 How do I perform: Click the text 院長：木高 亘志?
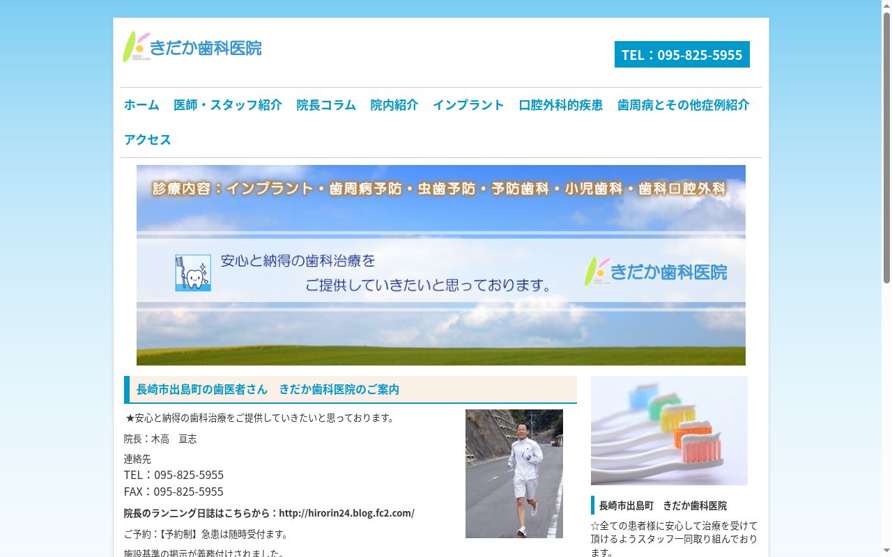click(160, 439)
